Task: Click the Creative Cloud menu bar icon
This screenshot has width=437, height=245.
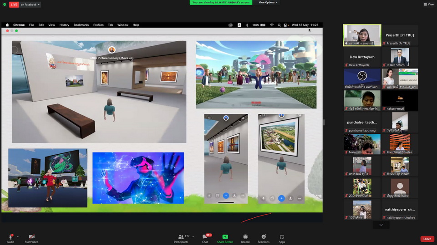Action: click(x=230, y=25)
